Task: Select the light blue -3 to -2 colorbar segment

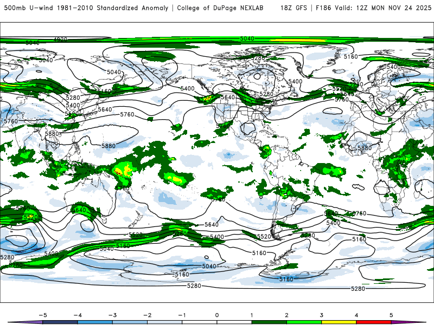Action: tap(130, 322)
